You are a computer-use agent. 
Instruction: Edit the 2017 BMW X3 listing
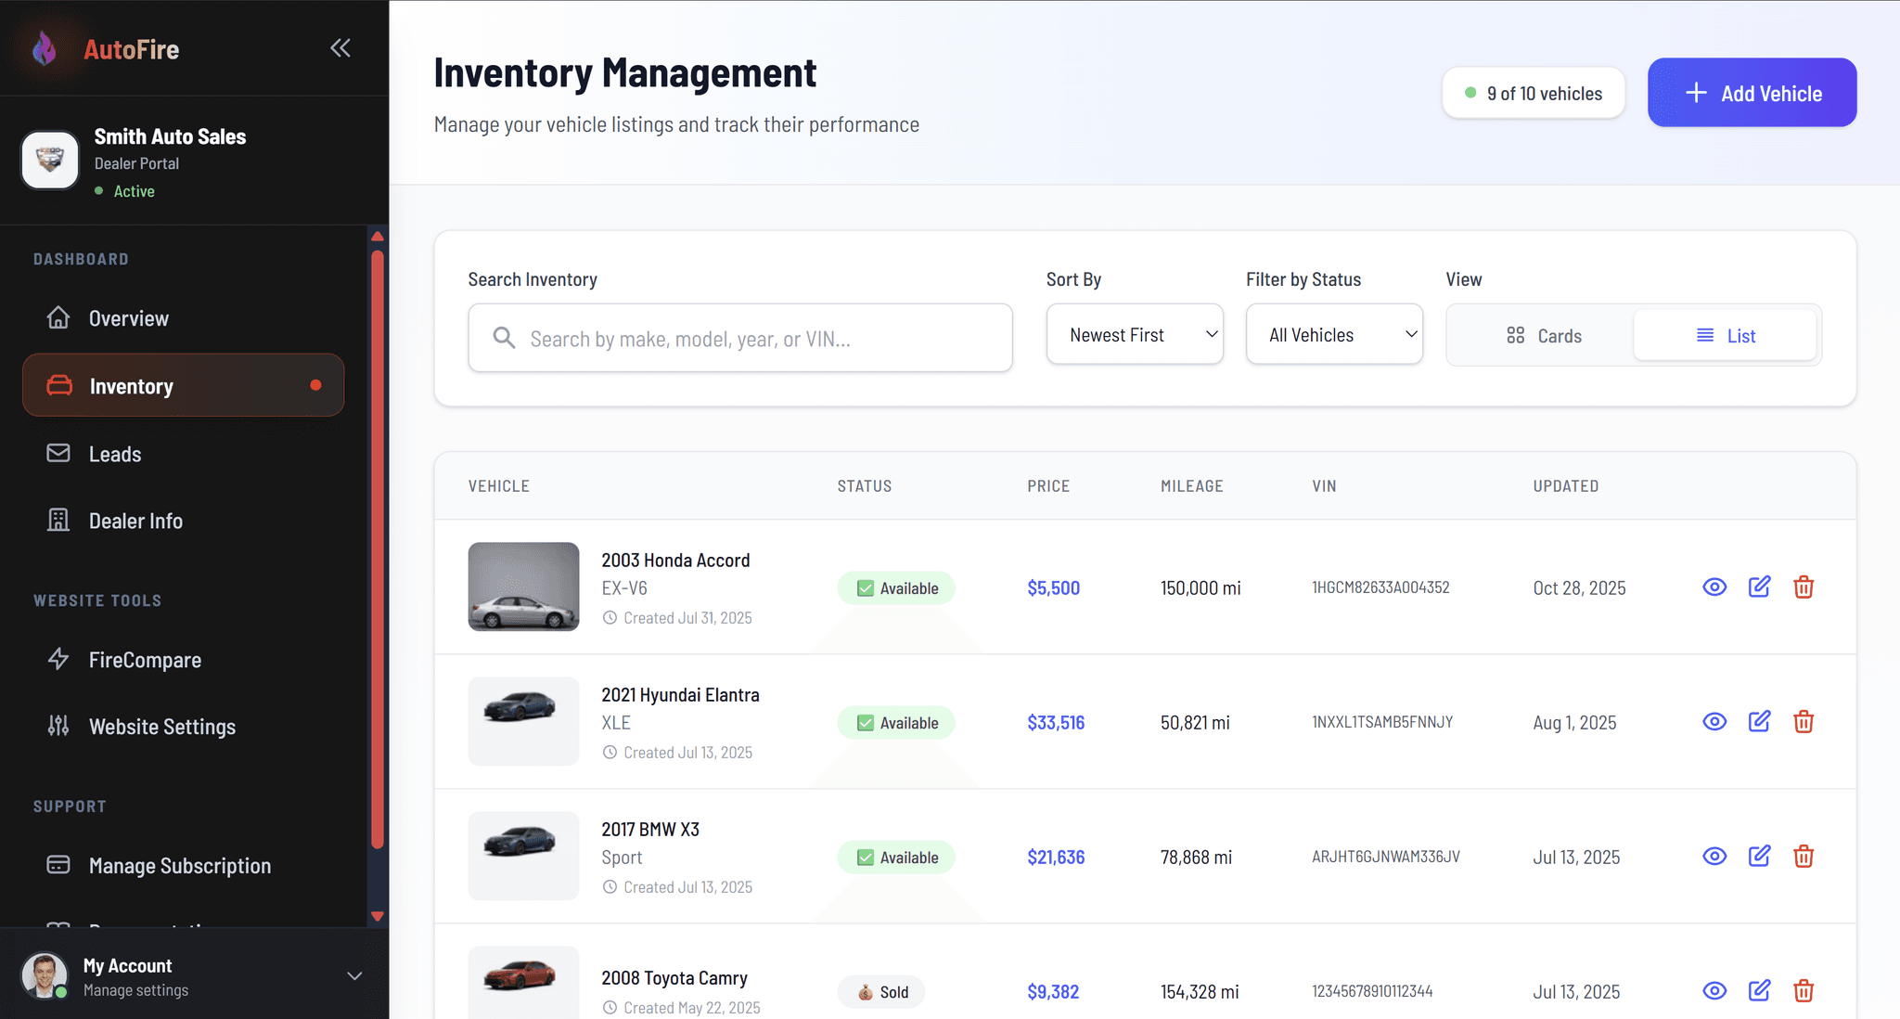1759,856
